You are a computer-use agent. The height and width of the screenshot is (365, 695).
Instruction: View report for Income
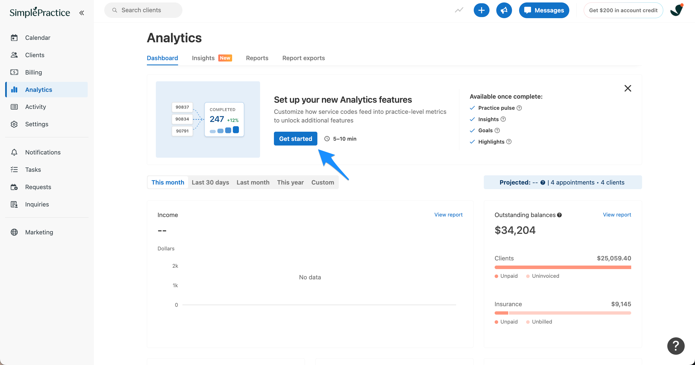448,215
